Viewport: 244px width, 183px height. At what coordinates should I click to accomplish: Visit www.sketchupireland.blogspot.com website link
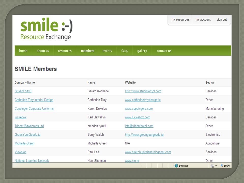[x=148, y=152]
